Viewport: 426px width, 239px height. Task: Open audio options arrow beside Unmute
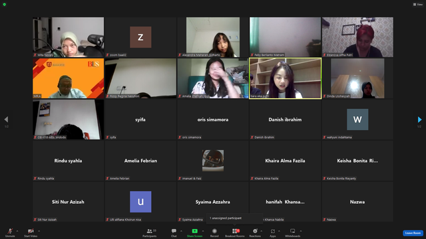(17, 231)
